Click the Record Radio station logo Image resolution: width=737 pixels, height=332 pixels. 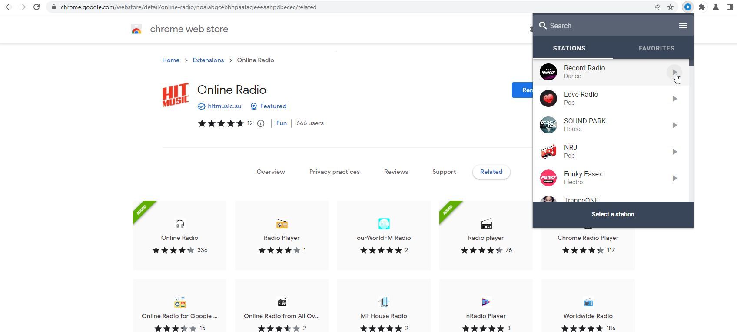(548, 72)
